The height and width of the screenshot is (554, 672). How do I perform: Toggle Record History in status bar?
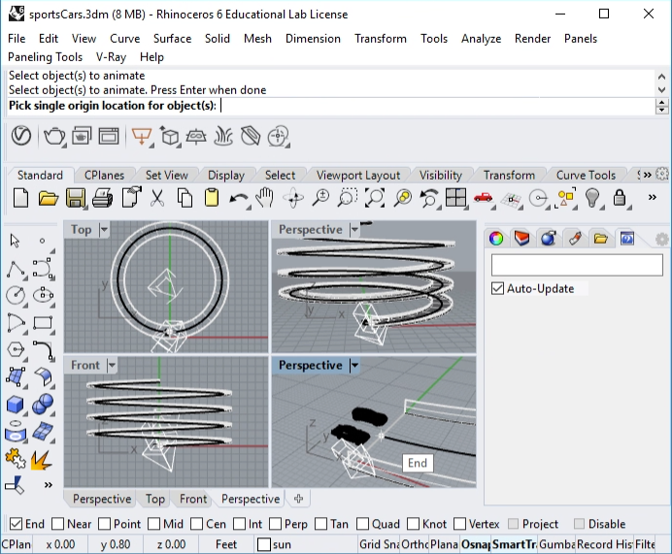[x=605, y=544]
